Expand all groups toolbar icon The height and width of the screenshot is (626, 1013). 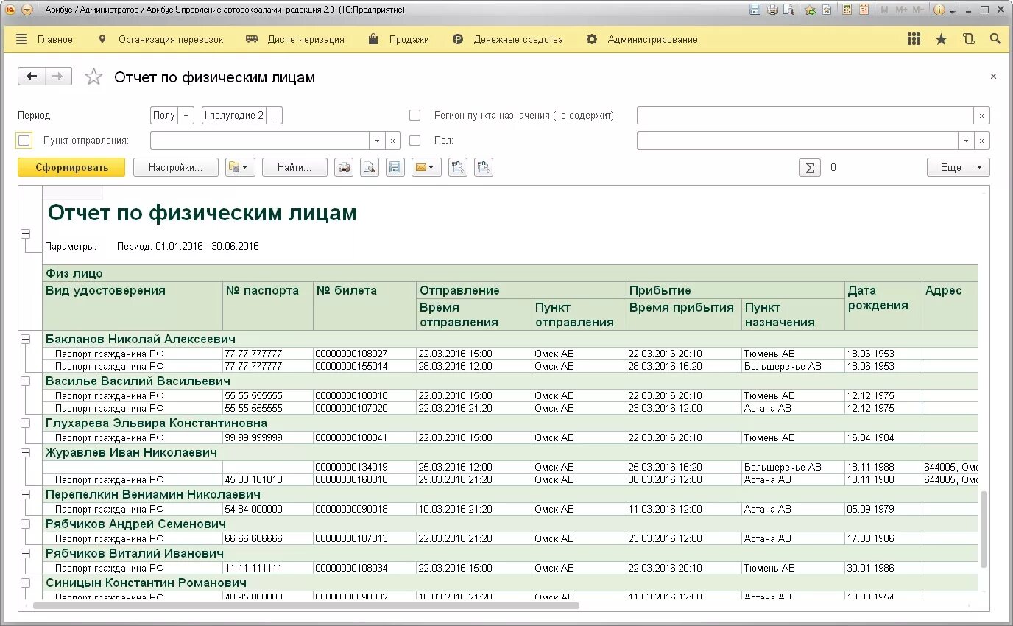(x=458, y=167)
